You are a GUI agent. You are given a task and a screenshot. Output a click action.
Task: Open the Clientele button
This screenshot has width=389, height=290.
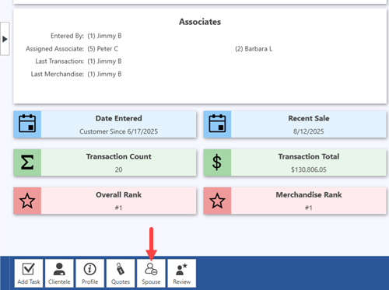pyautogui.click(x=59, y=273)
